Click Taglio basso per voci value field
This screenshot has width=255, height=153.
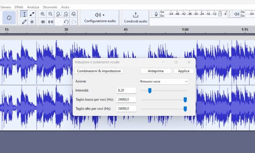click(x=126, y=100)
